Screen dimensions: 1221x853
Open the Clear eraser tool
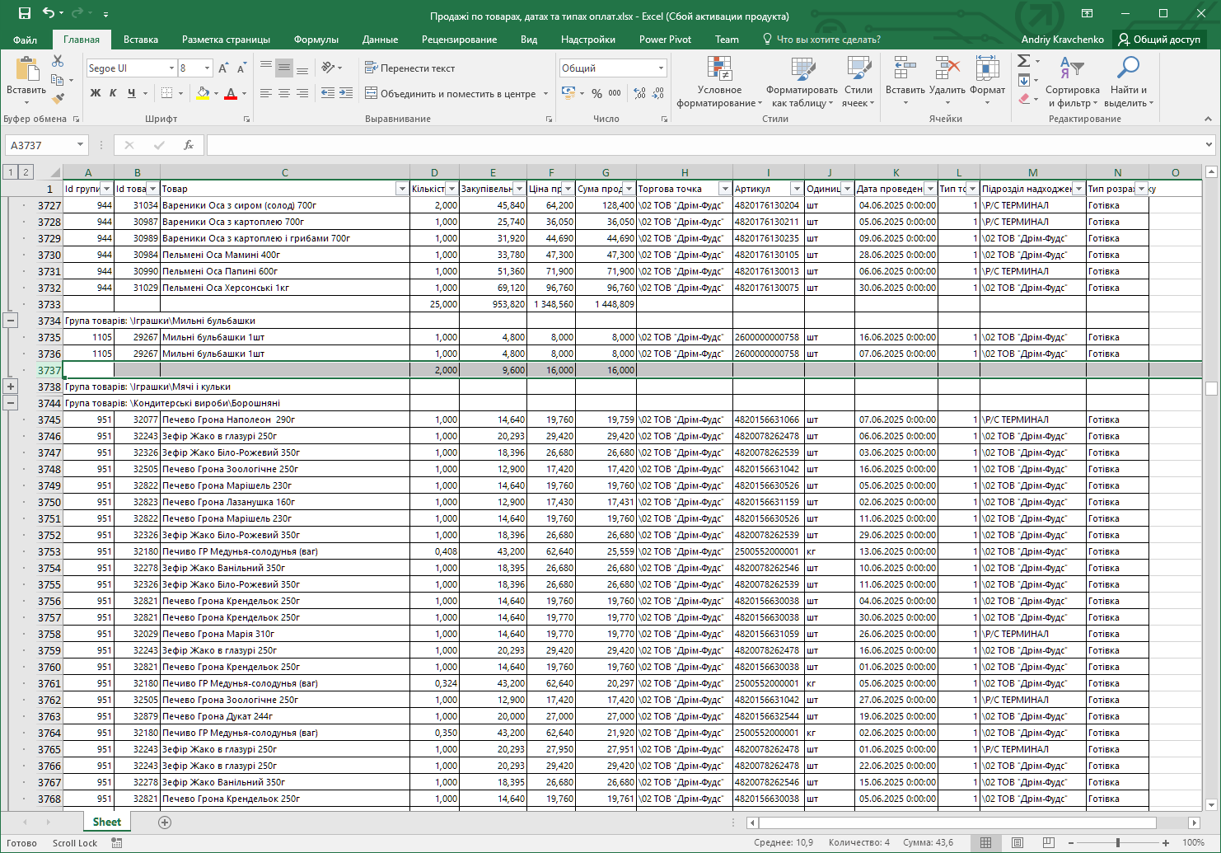tap(1023, 99)
